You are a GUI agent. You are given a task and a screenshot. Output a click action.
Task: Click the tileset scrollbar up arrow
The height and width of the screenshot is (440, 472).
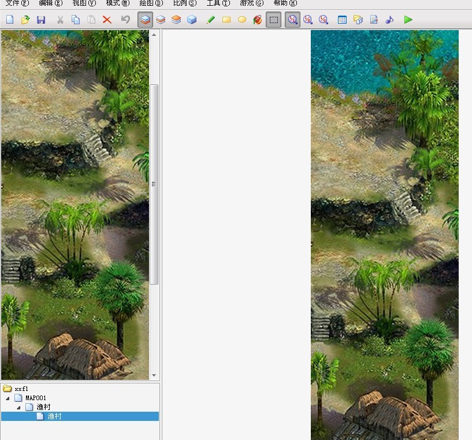click(x=154, y=35)
